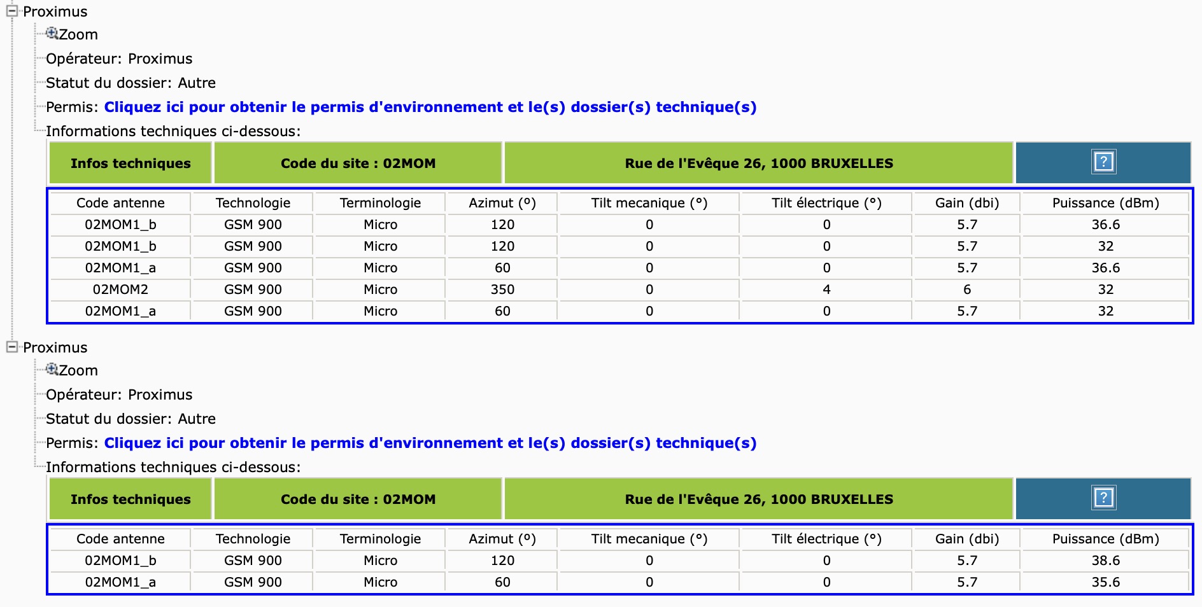The width and height of the screenshot is (1202, 607).
Task: Click first 'Rue de l'Evêque 26, 1000 BRUXELLES' header
Action: coord(759,164)
